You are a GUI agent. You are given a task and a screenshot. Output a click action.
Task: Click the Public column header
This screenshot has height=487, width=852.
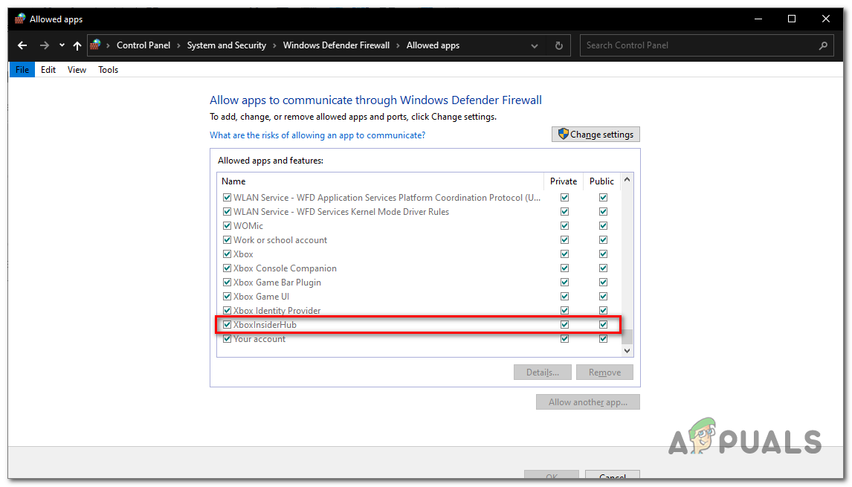tap(601, 181)
